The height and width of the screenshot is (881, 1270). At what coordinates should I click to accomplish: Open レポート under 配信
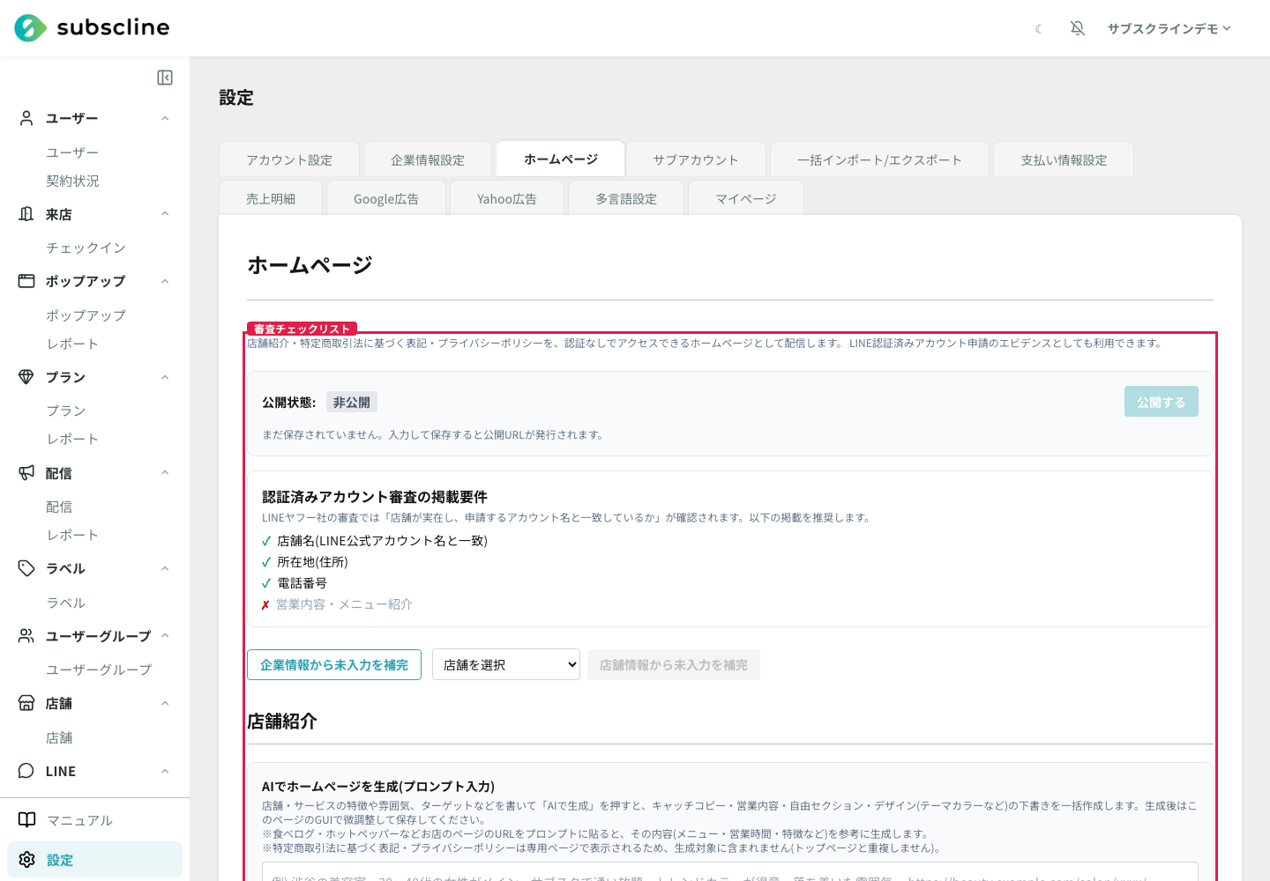point(72,535)
